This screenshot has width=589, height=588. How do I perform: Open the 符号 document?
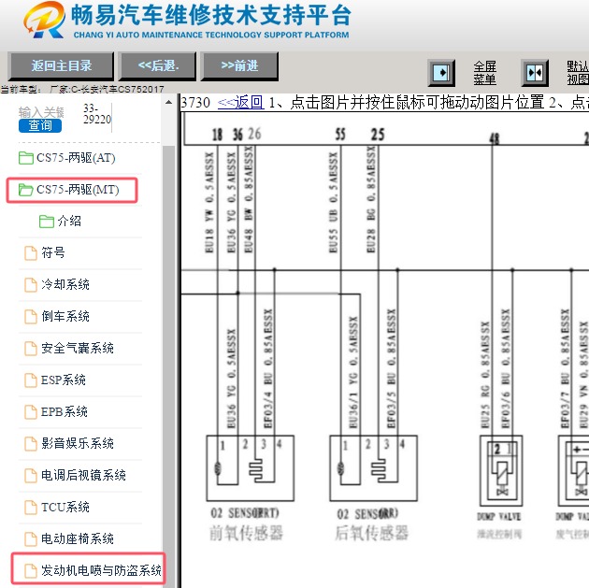tap(53, 252)
